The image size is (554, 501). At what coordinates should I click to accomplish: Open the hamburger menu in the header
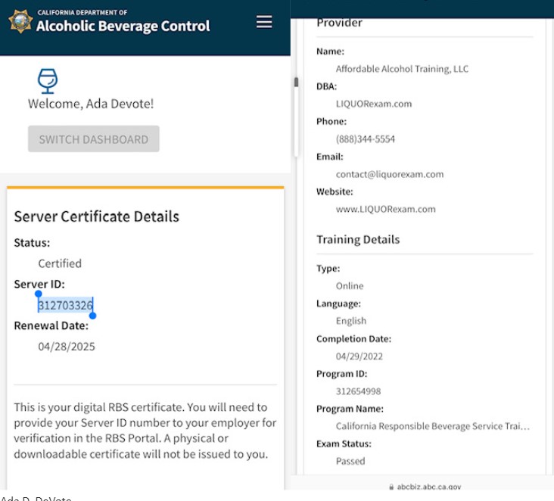click(x=264, y=22)
